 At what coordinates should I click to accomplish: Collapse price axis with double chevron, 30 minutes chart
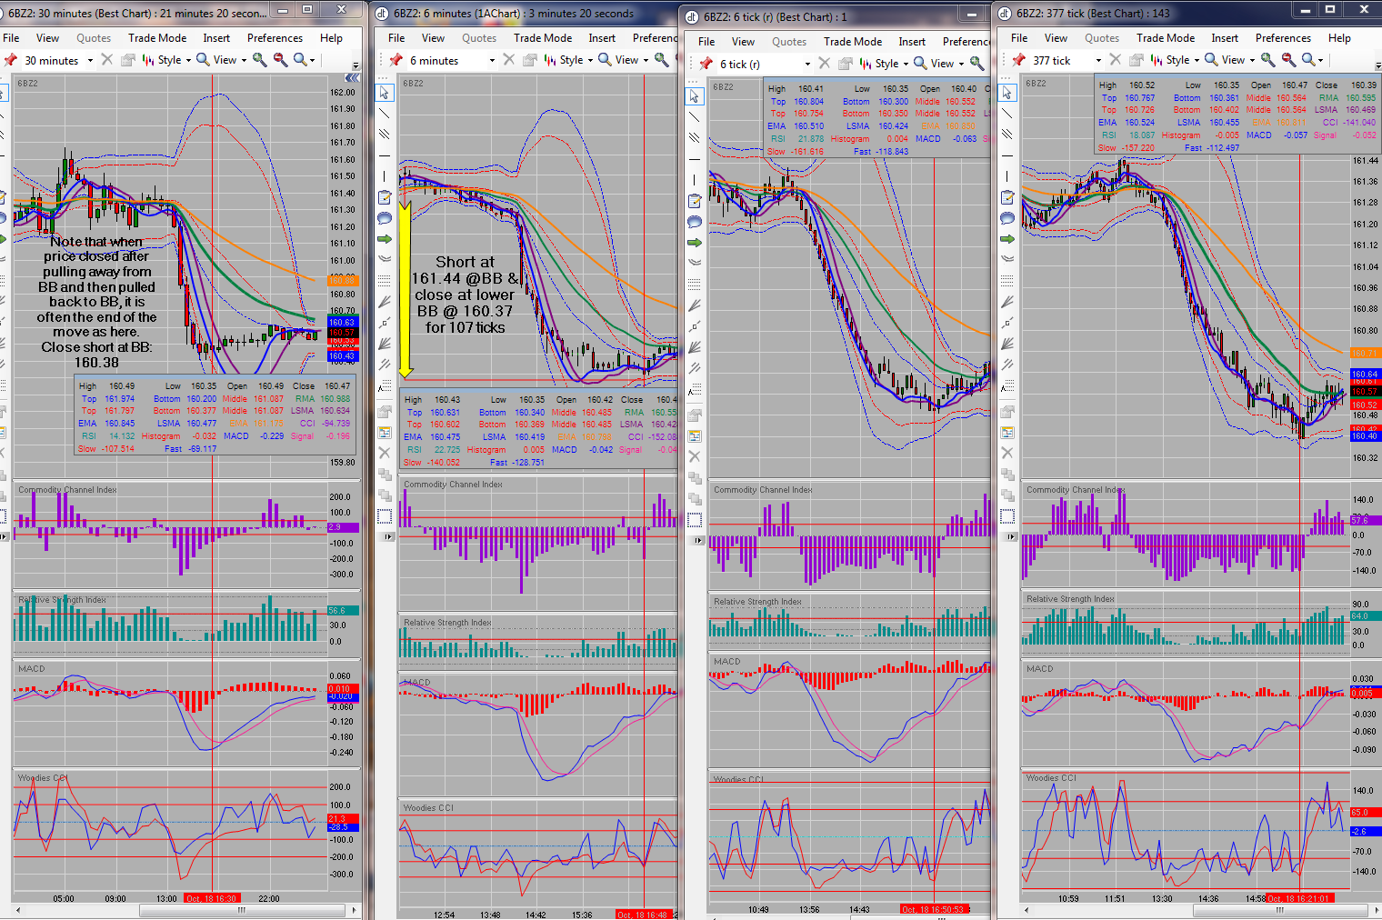click(x=352, y=78)
